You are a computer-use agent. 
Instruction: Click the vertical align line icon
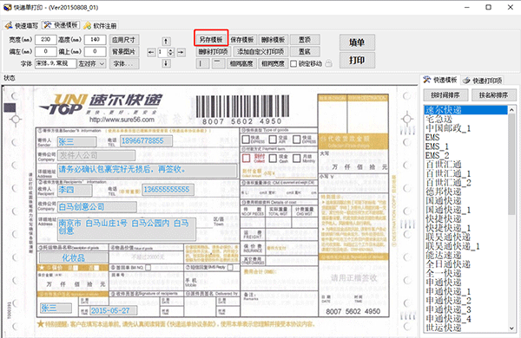[x=202, y=63]
